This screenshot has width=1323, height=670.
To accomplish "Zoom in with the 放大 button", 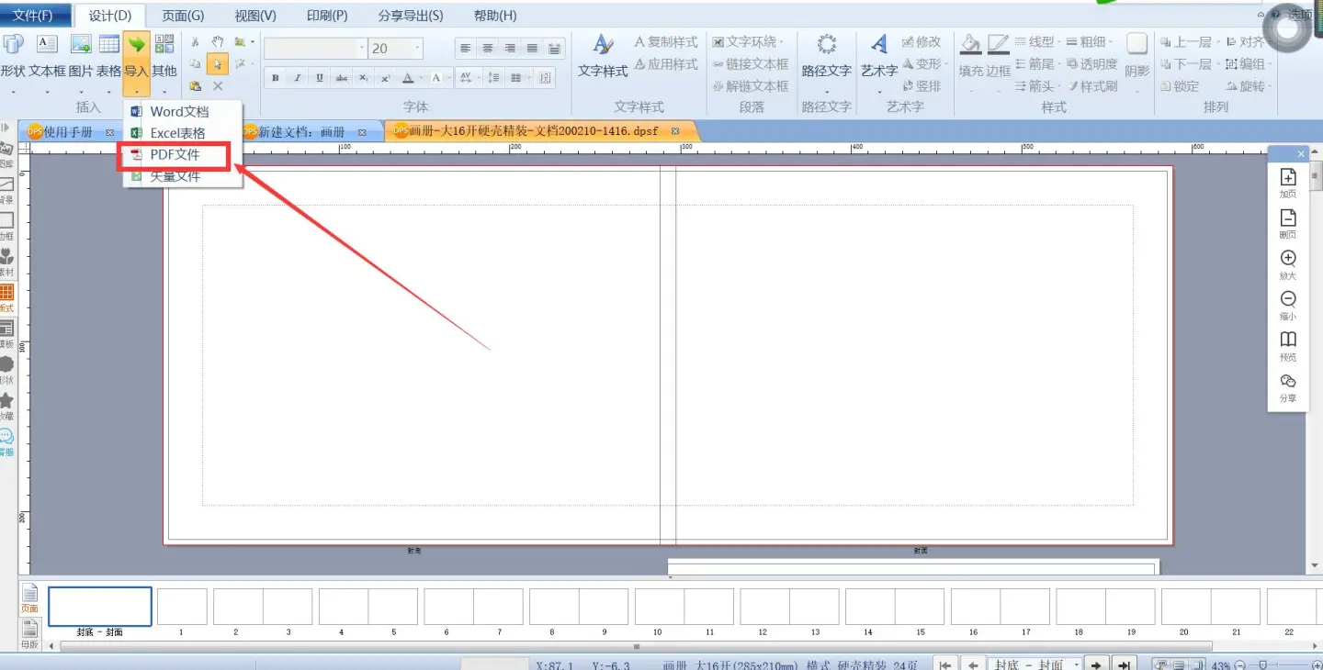I will pyautogui.click(x=1288, y=264).
